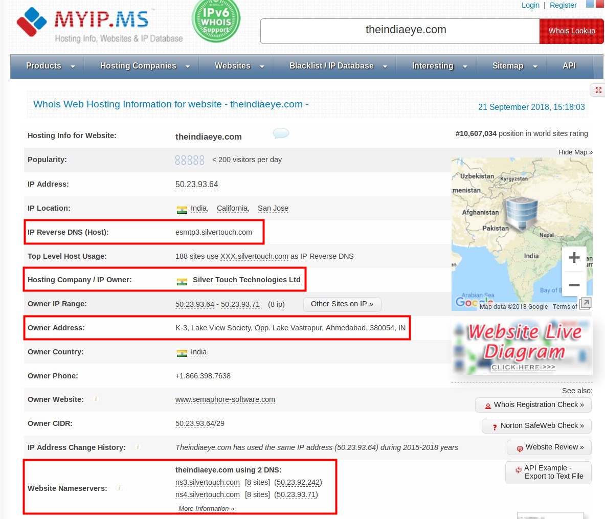Click info icon next to IP Address Change History
This screenshot has height=519, width=605.
click(138, 447)
